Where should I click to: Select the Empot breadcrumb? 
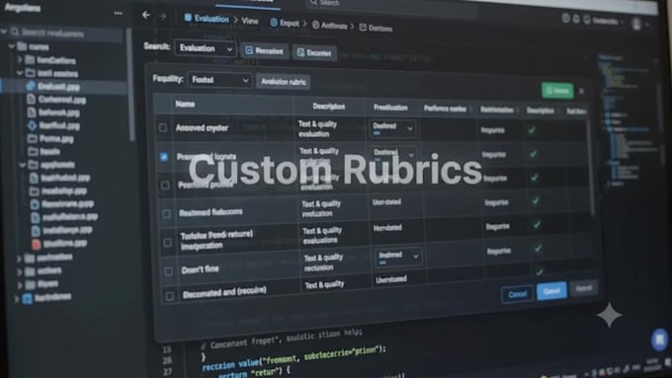(290, 23)
